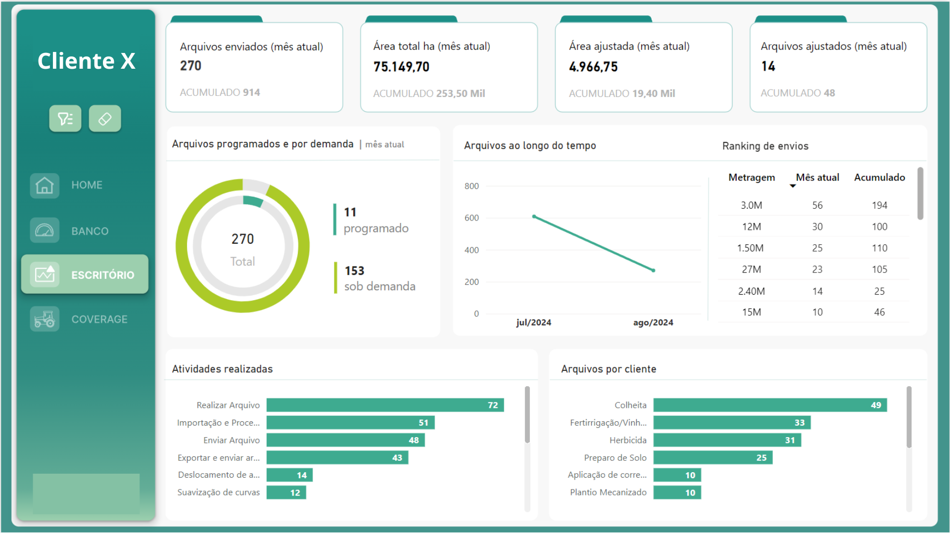Sort ranking by Metragem column

pos(751,178)
